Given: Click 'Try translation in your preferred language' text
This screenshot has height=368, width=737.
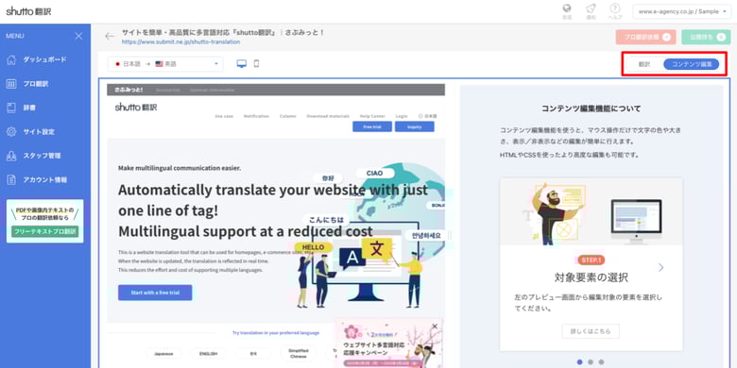Looking at the screenshot, I should point(276,333).
